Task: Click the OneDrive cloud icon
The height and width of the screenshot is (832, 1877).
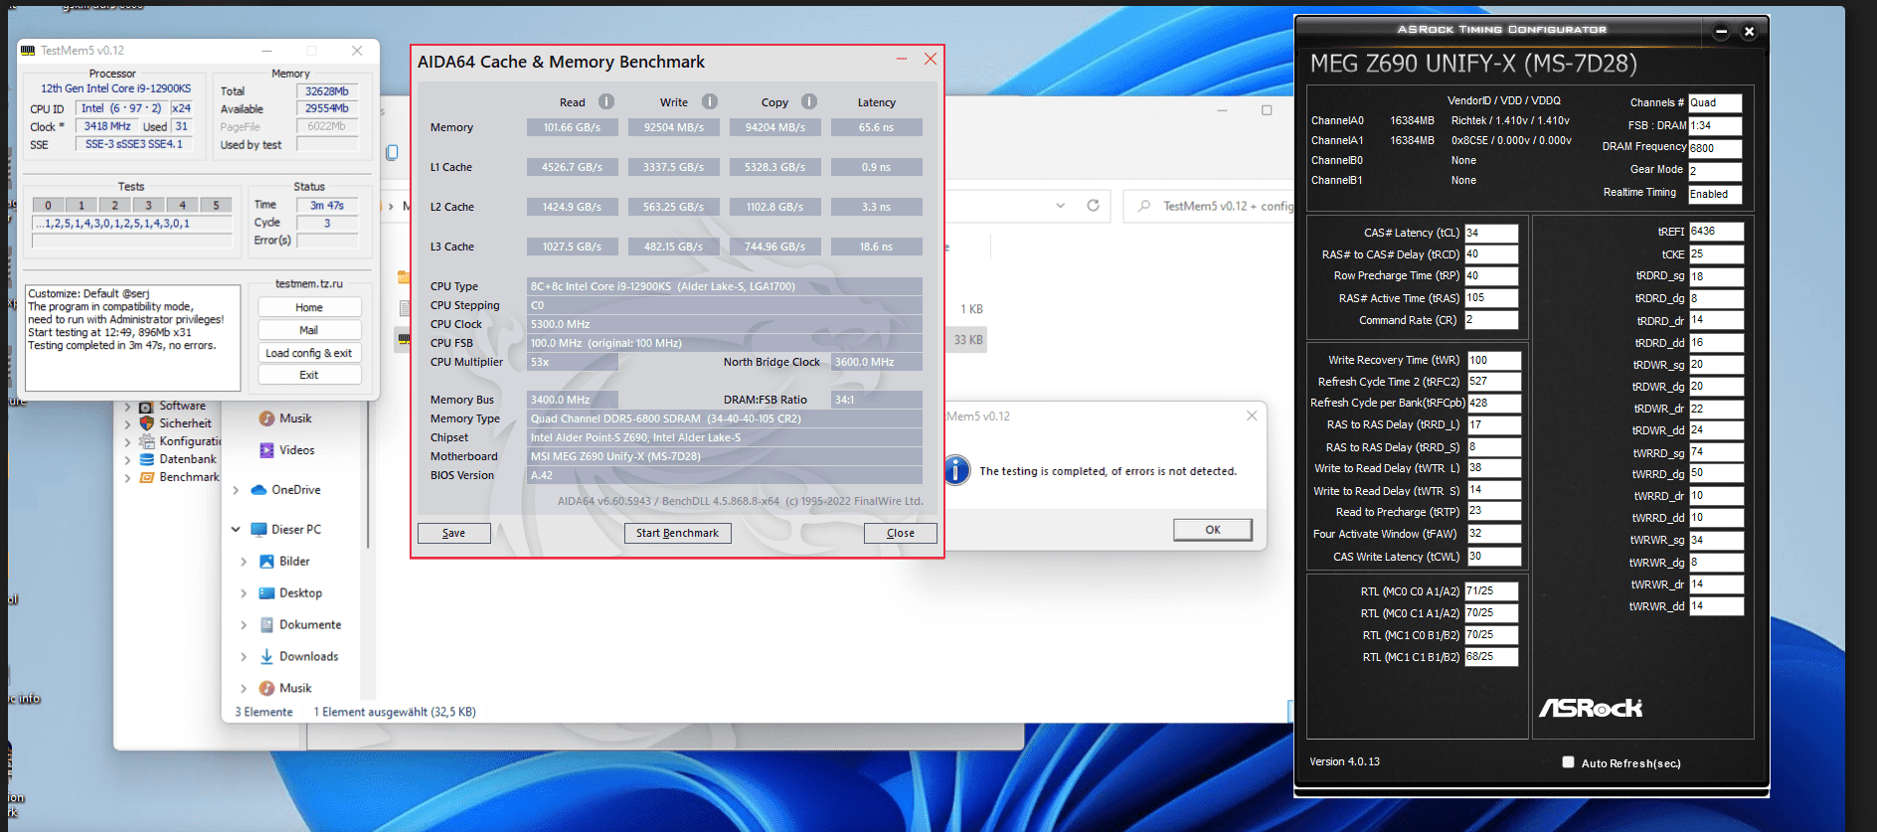Action: point(258,490)
